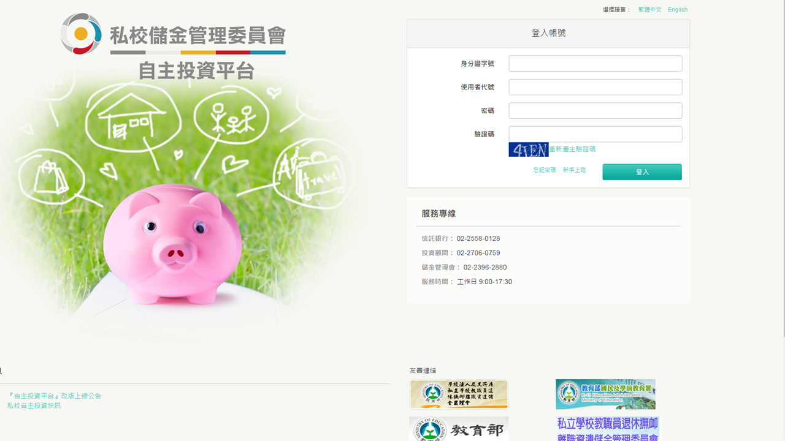Open the purple 私立學校教職員退休撫卹 banner
785x441 pixels.
tap(608, 429)
